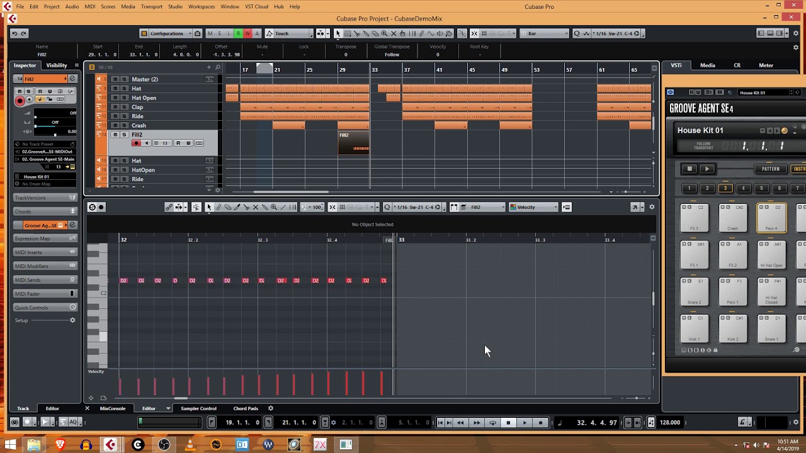Viewport: 806px width, 453px height.
Task: Open House Kit 01 preset dropdown arrow
Action: point(763,131)
